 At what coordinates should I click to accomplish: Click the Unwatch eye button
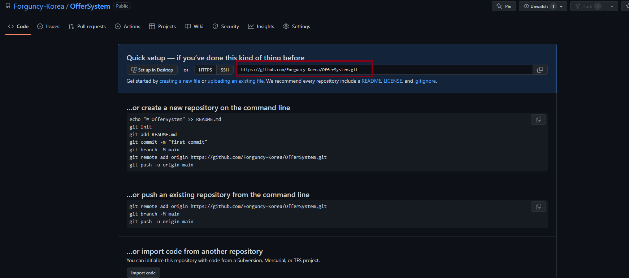(x=536, y=6)
